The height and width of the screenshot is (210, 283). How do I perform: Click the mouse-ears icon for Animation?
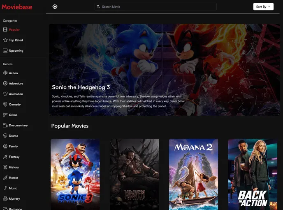[x=5, y=94]
